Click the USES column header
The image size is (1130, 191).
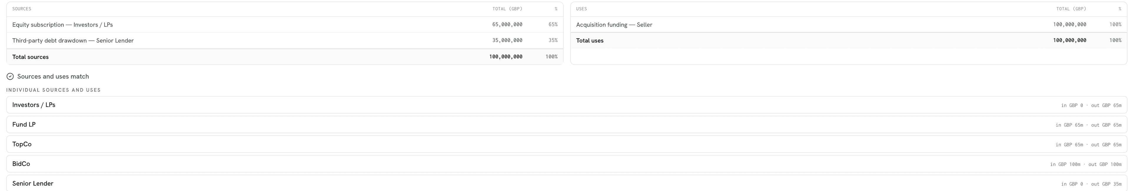[581, 9]
